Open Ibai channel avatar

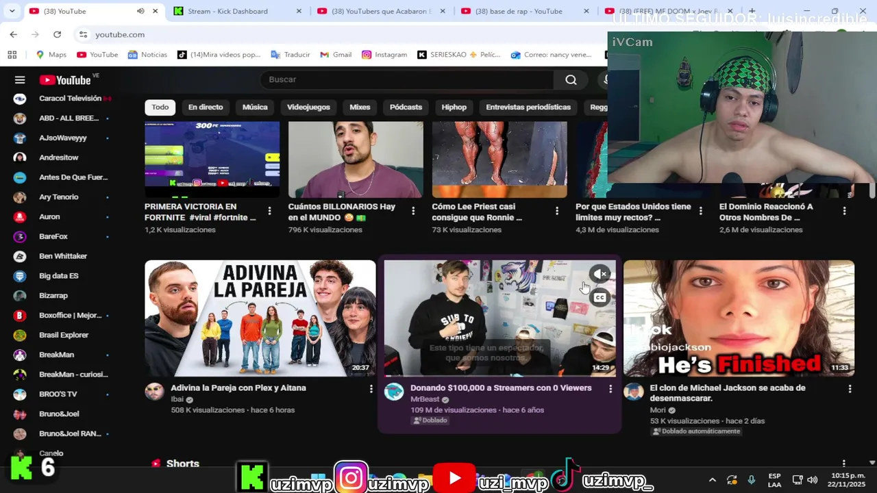tap(154, 392)
